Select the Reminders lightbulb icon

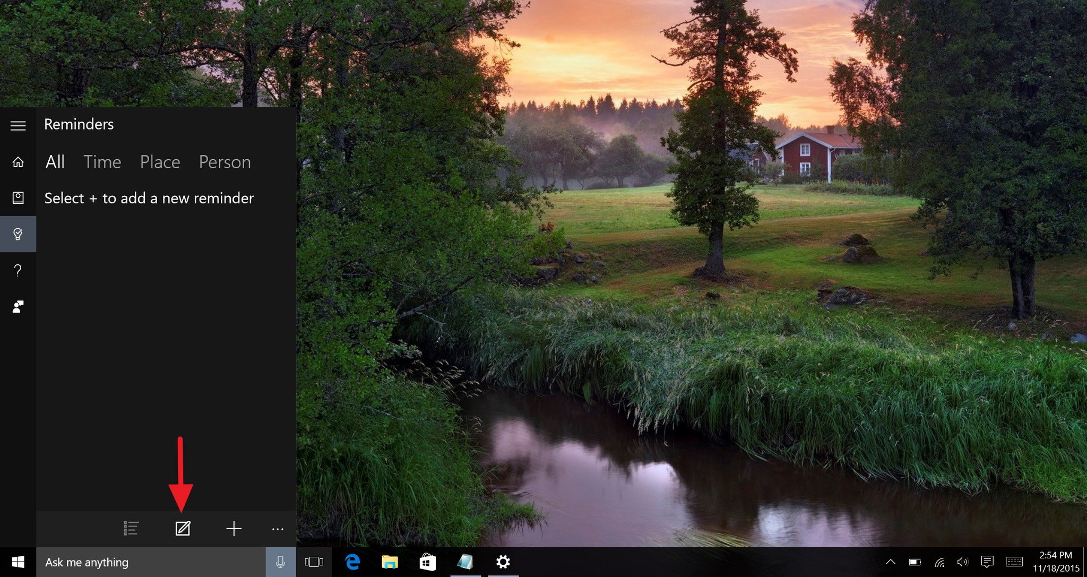pyautogui.click(x=18, y=234)
